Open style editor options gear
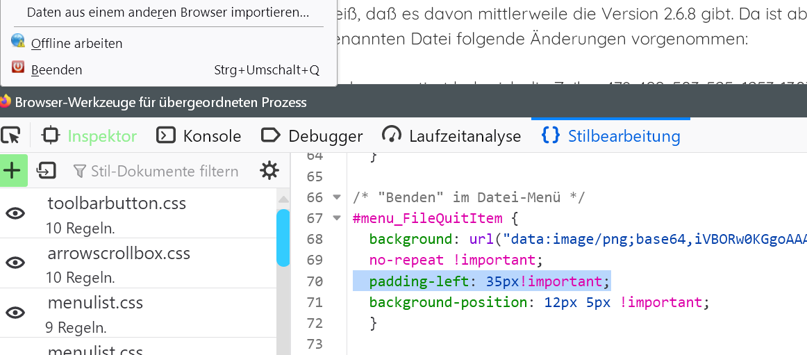Screen dimensions: 807x355 269,170
